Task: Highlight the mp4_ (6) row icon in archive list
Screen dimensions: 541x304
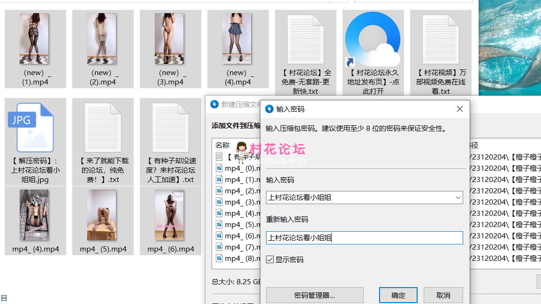Action: click(x=219, y=236)
